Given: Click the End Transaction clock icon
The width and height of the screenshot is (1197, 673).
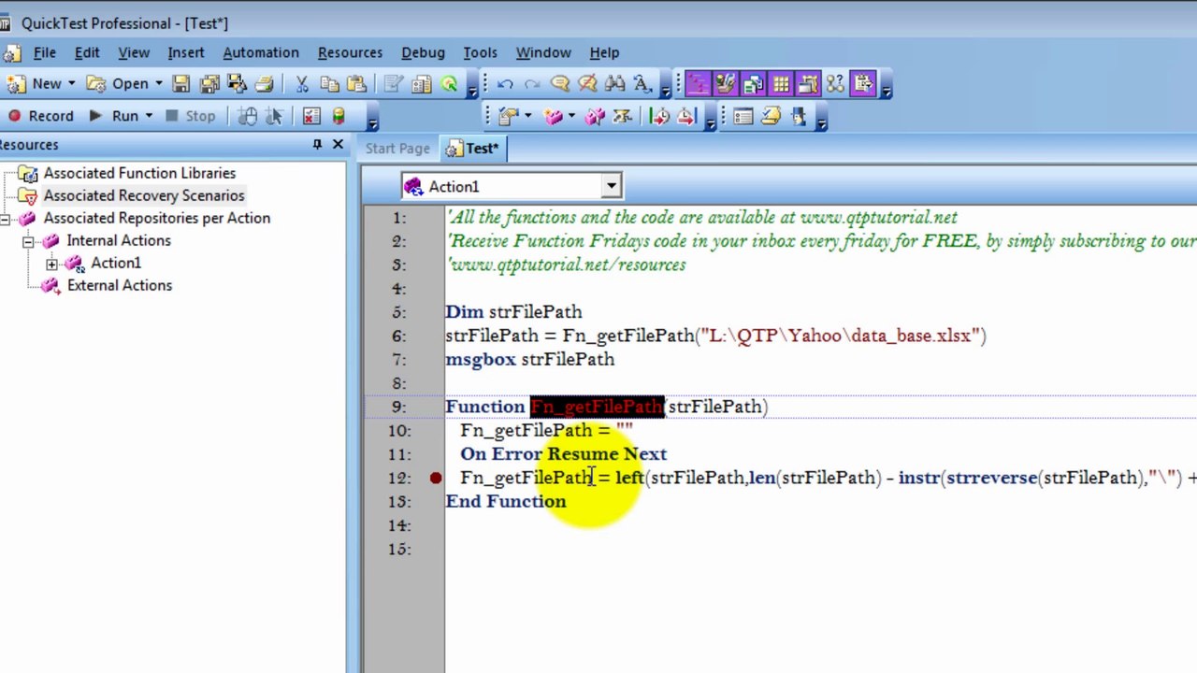Looking at the screenshot, I should (686, 116).
